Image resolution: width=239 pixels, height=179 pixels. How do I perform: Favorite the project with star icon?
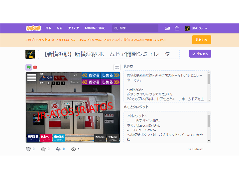(x=43, y=149)
